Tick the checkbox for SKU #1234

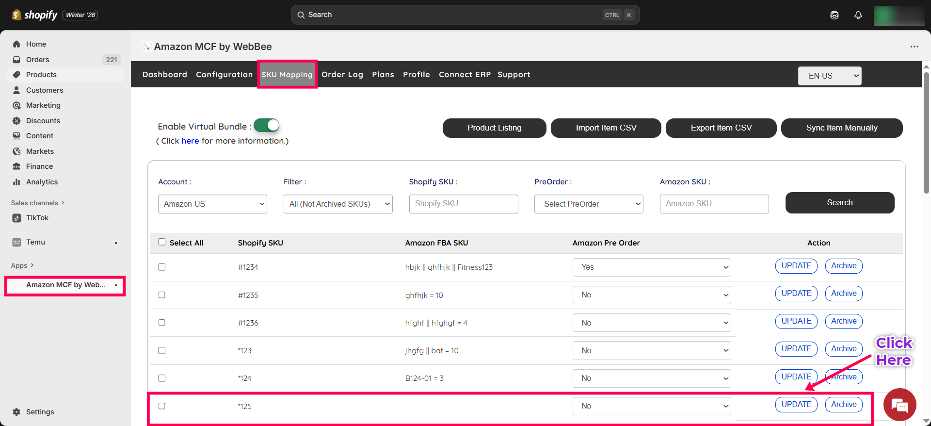coord(162,267)
